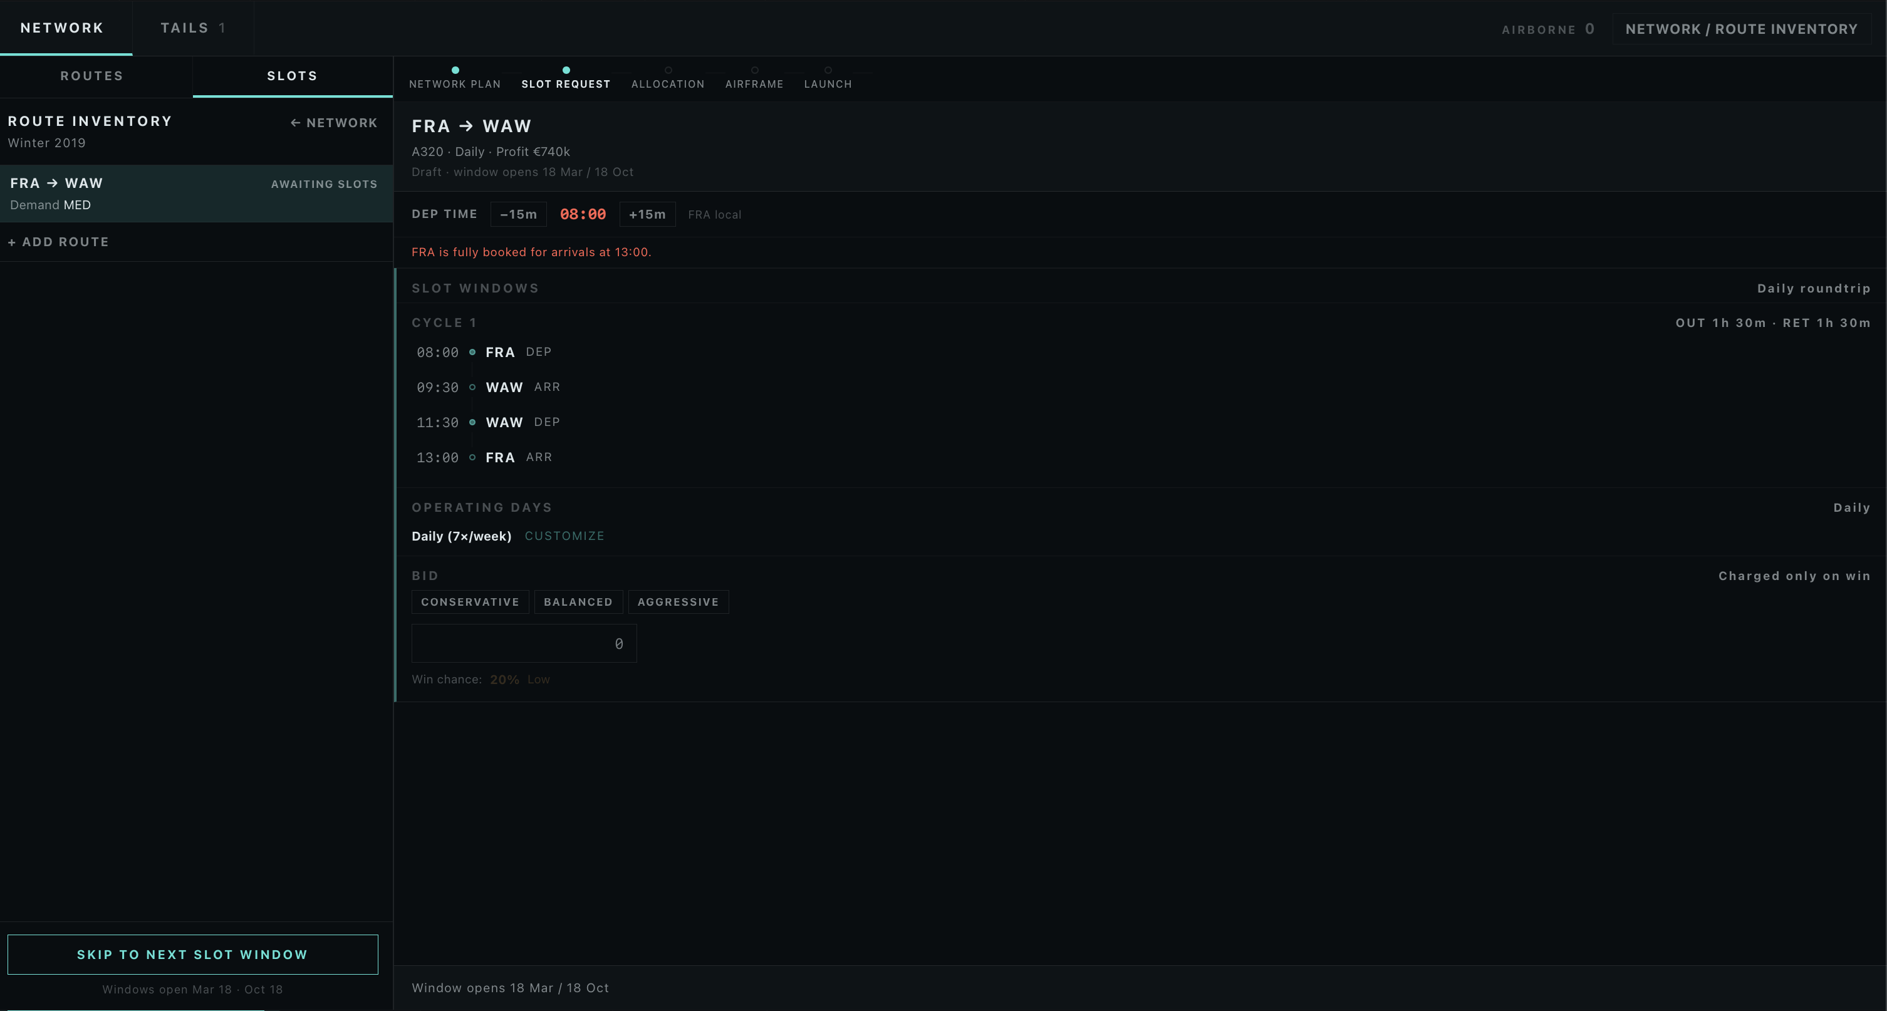Click the FRA → WAW page heading
1887x1011 pixels.
tap(472, 126)
